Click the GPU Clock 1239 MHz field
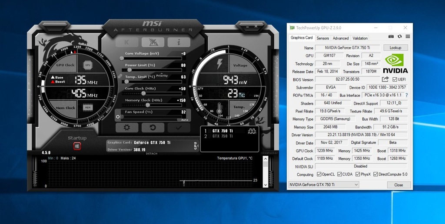The image size is (445, 224). pyautogui.click(x=325, y=151)
